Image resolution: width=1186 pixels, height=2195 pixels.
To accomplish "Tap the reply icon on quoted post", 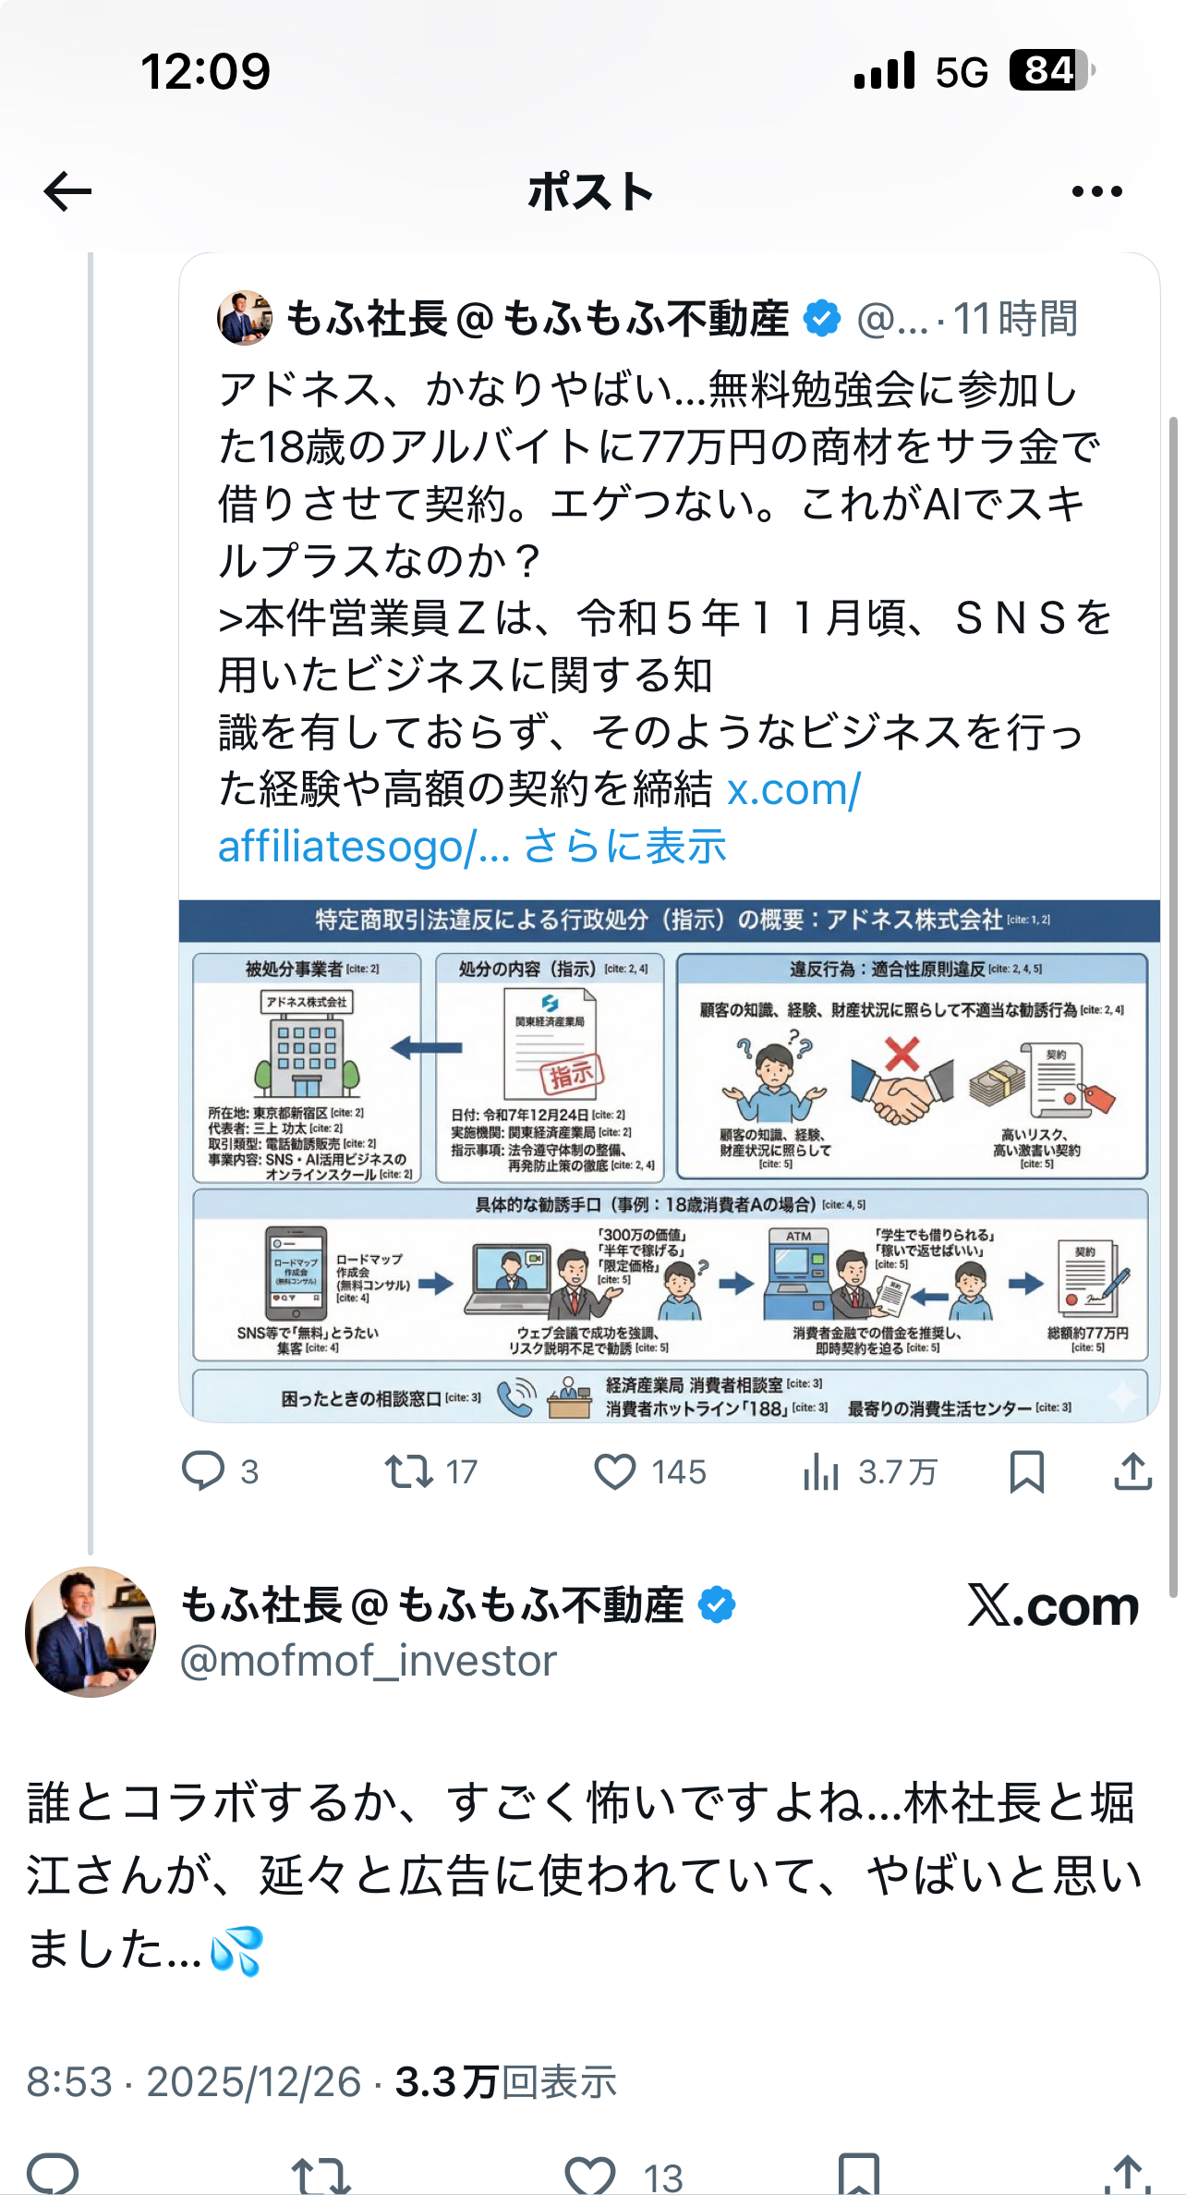I will pyautogui.click(x=203, y=1470).
